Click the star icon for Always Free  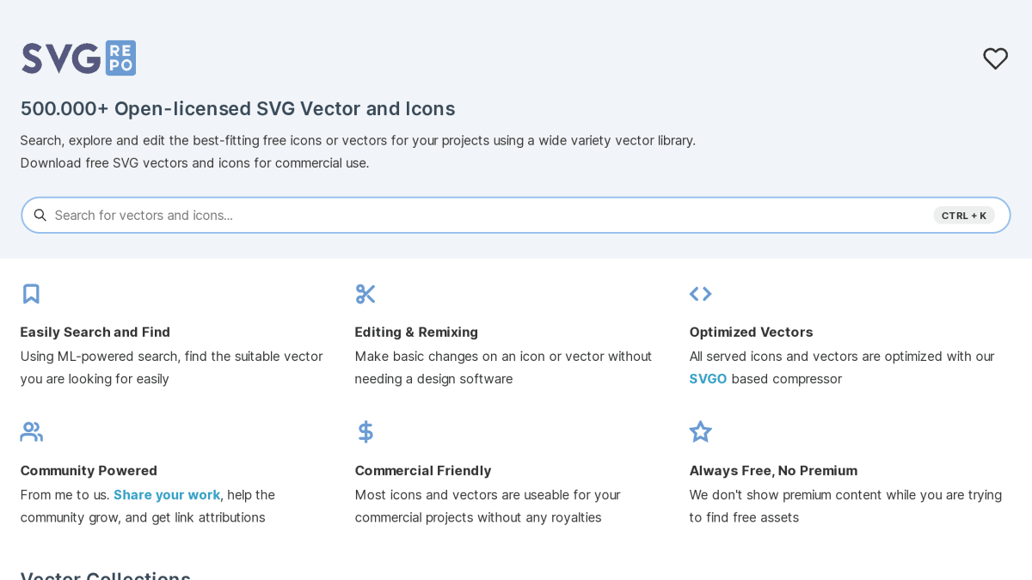[700, 431]
